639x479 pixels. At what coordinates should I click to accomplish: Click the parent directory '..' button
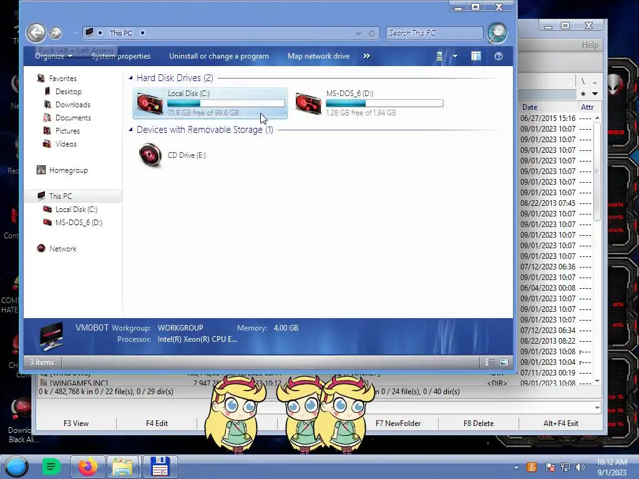595,81
